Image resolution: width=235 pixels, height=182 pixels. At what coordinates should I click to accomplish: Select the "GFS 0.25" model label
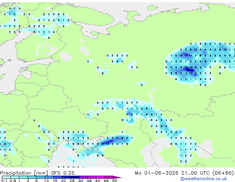63,173
